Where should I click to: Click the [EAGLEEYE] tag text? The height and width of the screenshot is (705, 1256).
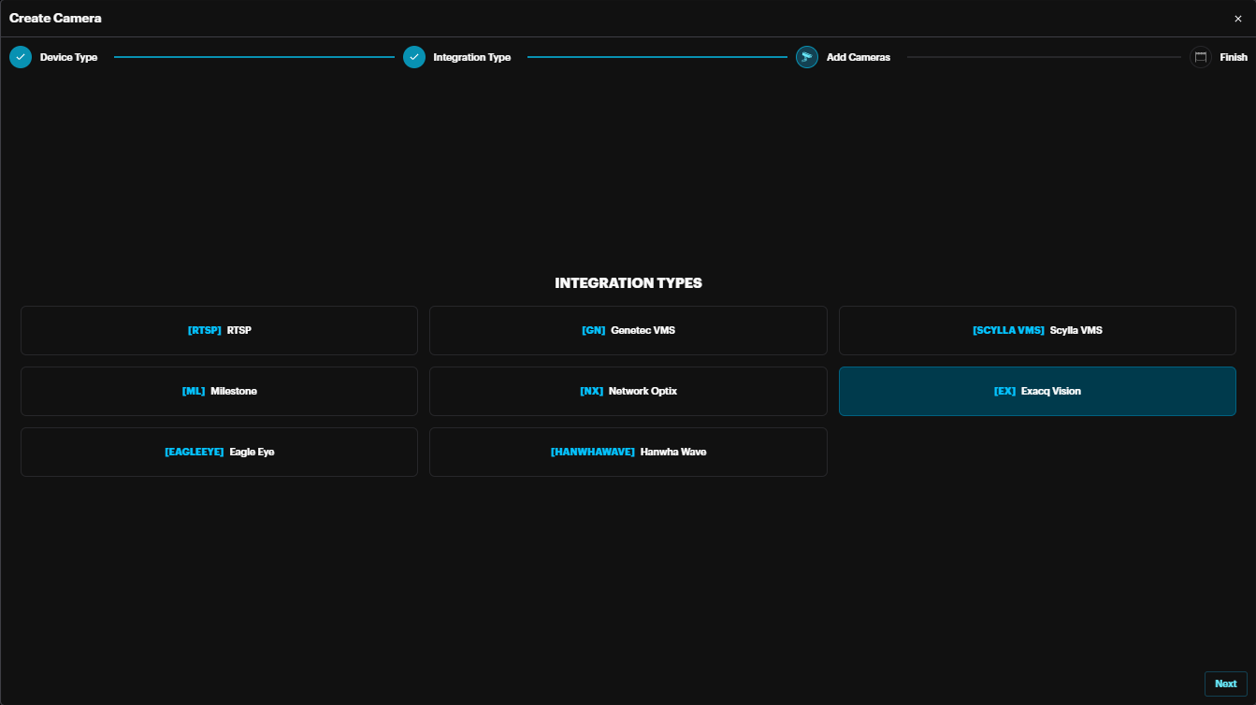click(x=194, y=452)
